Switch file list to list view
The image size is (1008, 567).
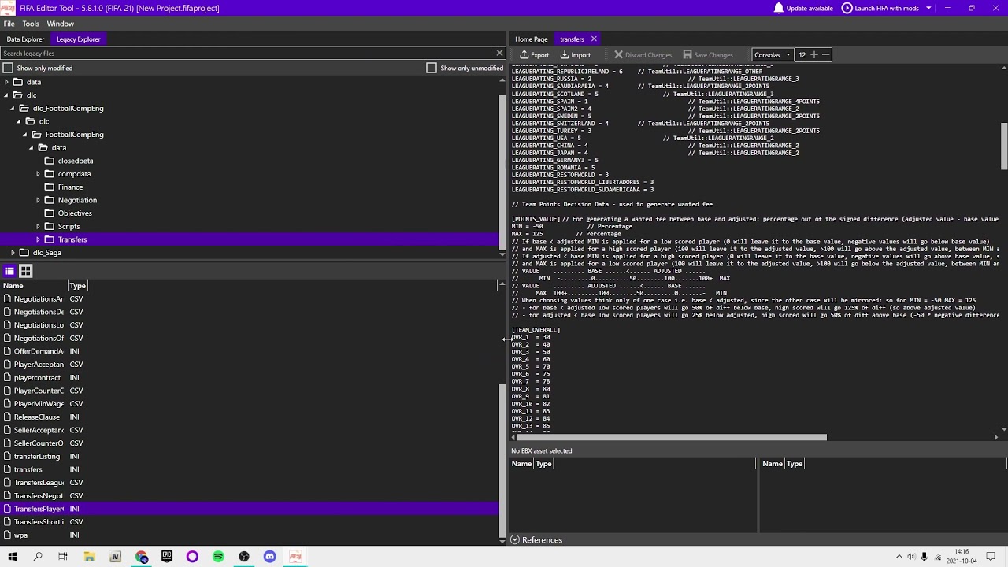[9, 271]
